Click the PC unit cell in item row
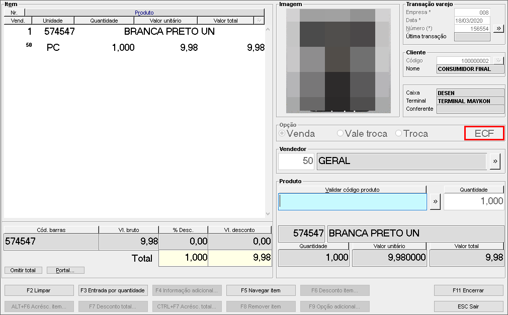The image size is (508, 315). tap(53, 48)
